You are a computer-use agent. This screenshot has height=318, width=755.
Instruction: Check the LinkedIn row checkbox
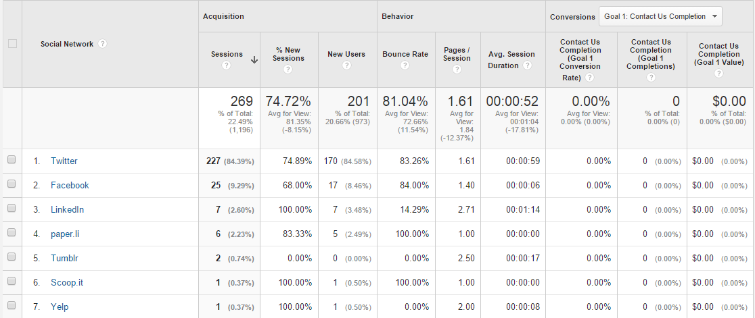[12, 209]
